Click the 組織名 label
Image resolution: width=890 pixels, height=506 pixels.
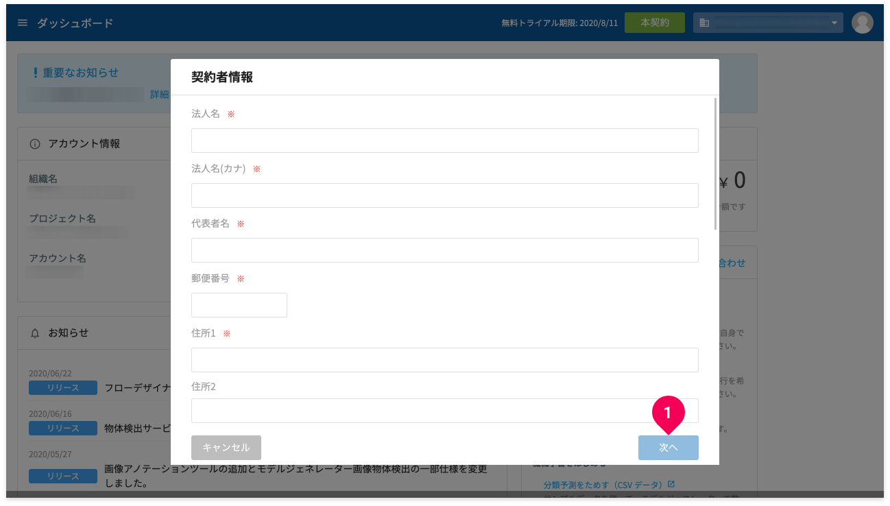(x=43, y=179)
